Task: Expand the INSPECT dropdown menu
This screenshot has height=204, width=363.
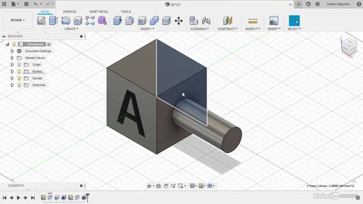Action: (x=252, y=29)
